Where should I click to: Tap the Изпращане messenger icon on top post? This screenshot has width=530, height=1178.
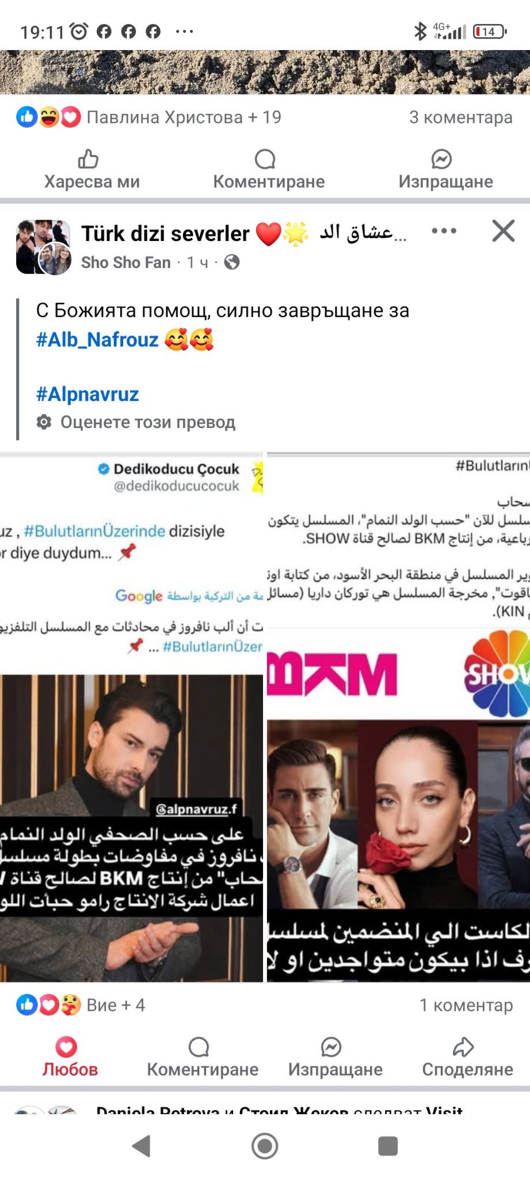click(x=441, y=159)
